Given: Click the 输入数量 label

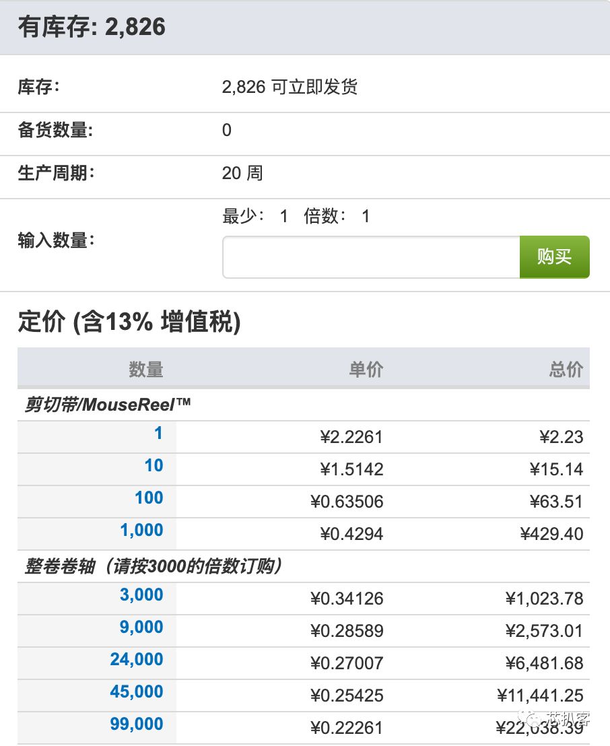Looking at the screenshot, I should click(x=56, y=240).
